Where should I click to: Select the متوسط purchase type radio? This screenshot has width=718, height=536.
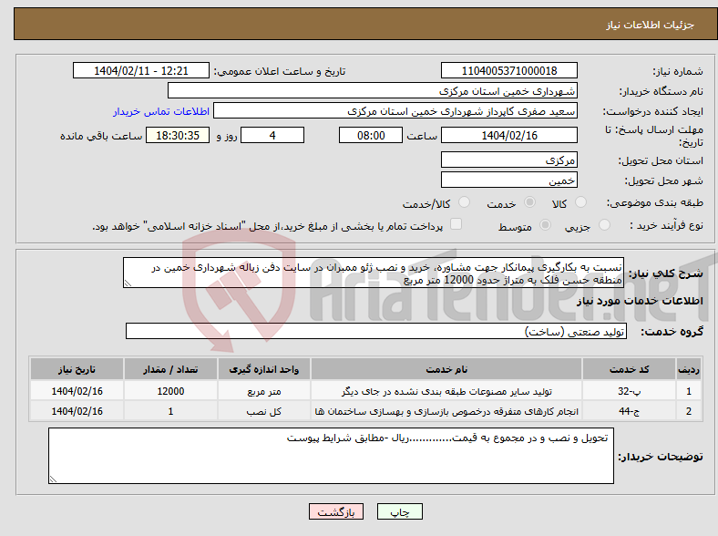[545, 225]
